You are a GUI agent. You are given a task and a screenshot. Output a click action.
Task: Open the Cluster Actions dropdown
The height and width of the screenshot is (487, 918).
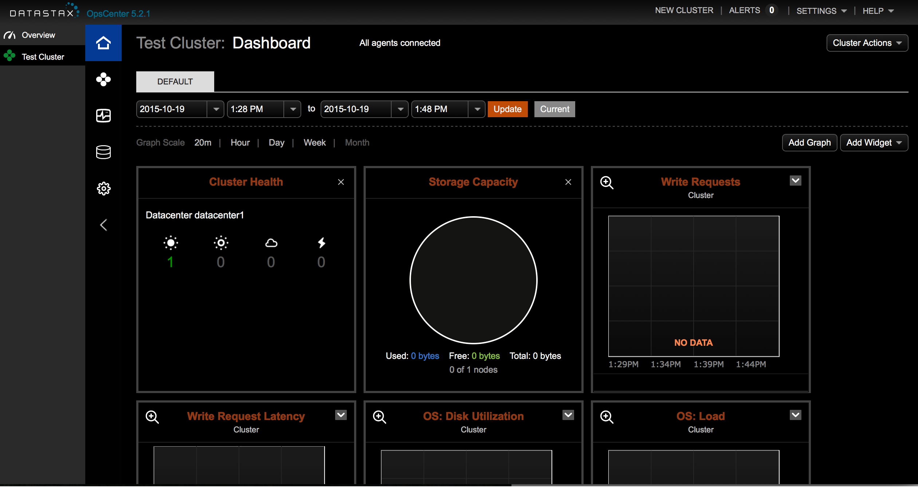[x=867, y=43]
